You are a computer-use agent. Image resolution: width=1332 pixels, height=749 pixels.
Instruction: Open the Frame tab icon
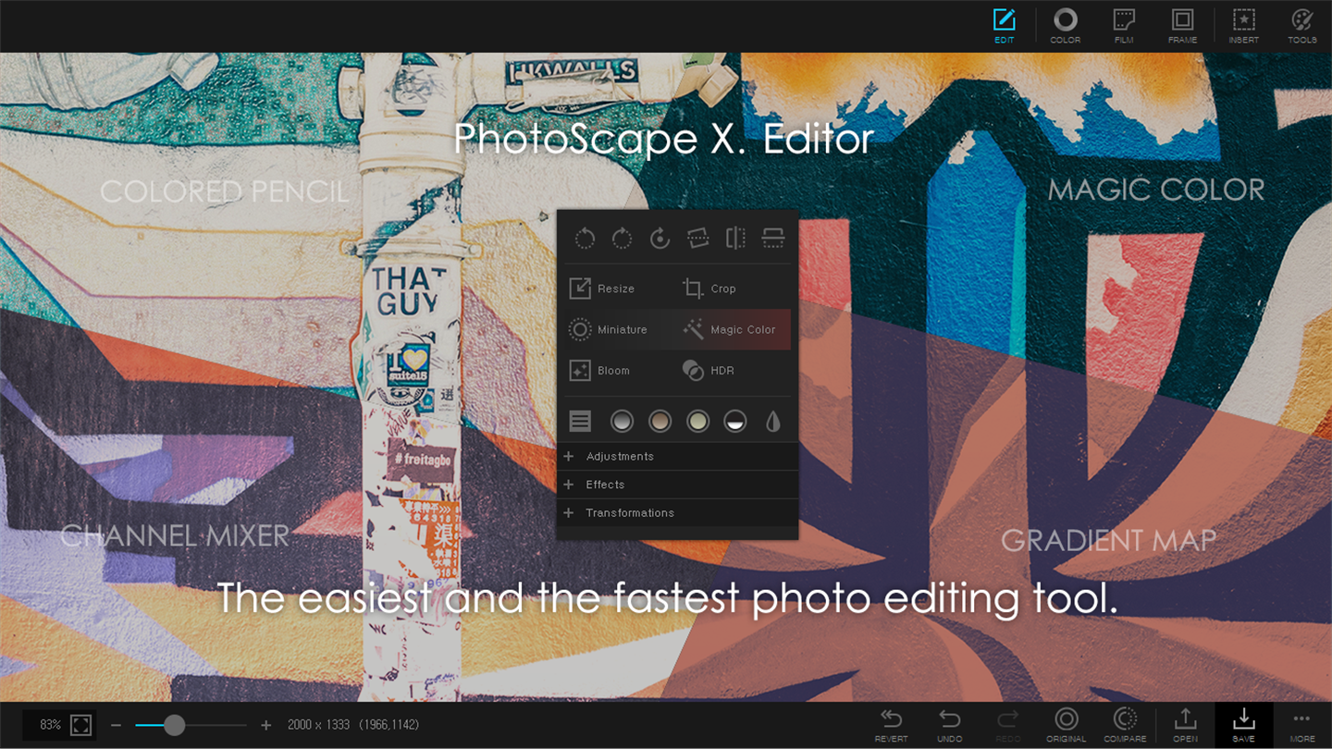click(x=1182, y=26)
